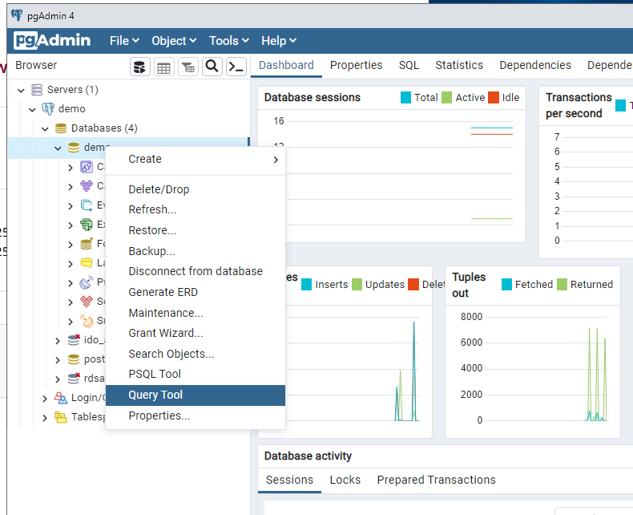Click the disconnected rdsadmin database icon
Image resolution: width=633 pixels, height=515 pixels.
[74, 379]
